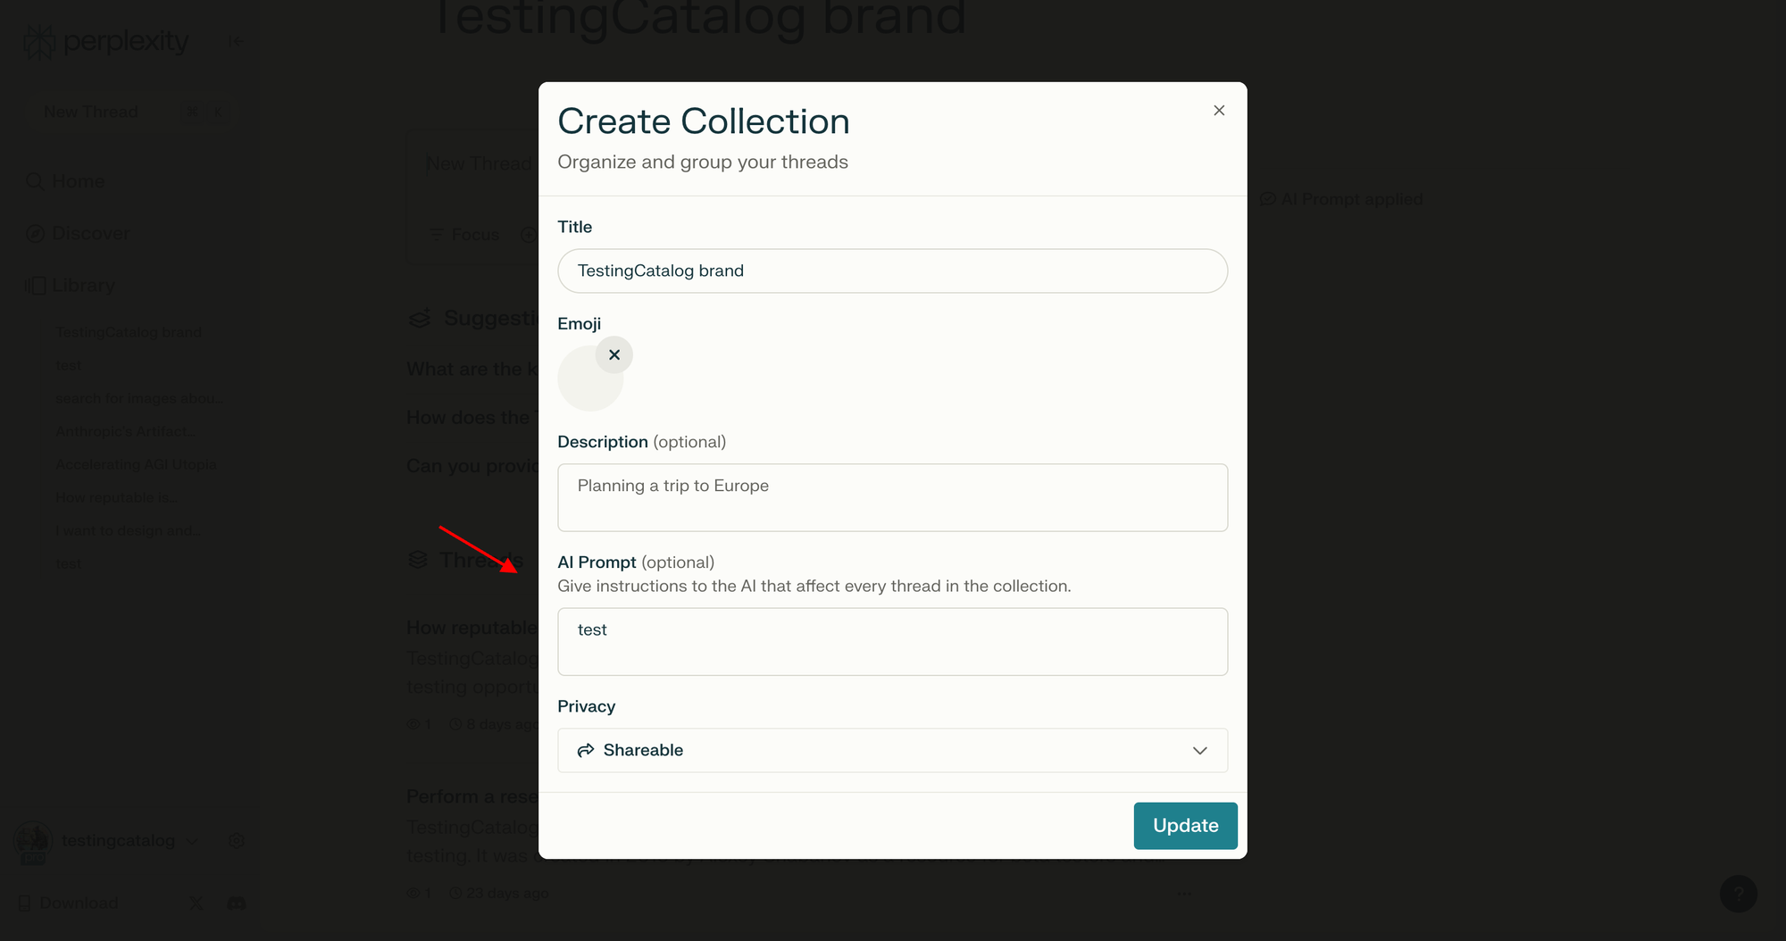Open the 'I want to design and...' thread
Image resolution: width=1786 pixels, height=941 pixels.
pos(128,530)
